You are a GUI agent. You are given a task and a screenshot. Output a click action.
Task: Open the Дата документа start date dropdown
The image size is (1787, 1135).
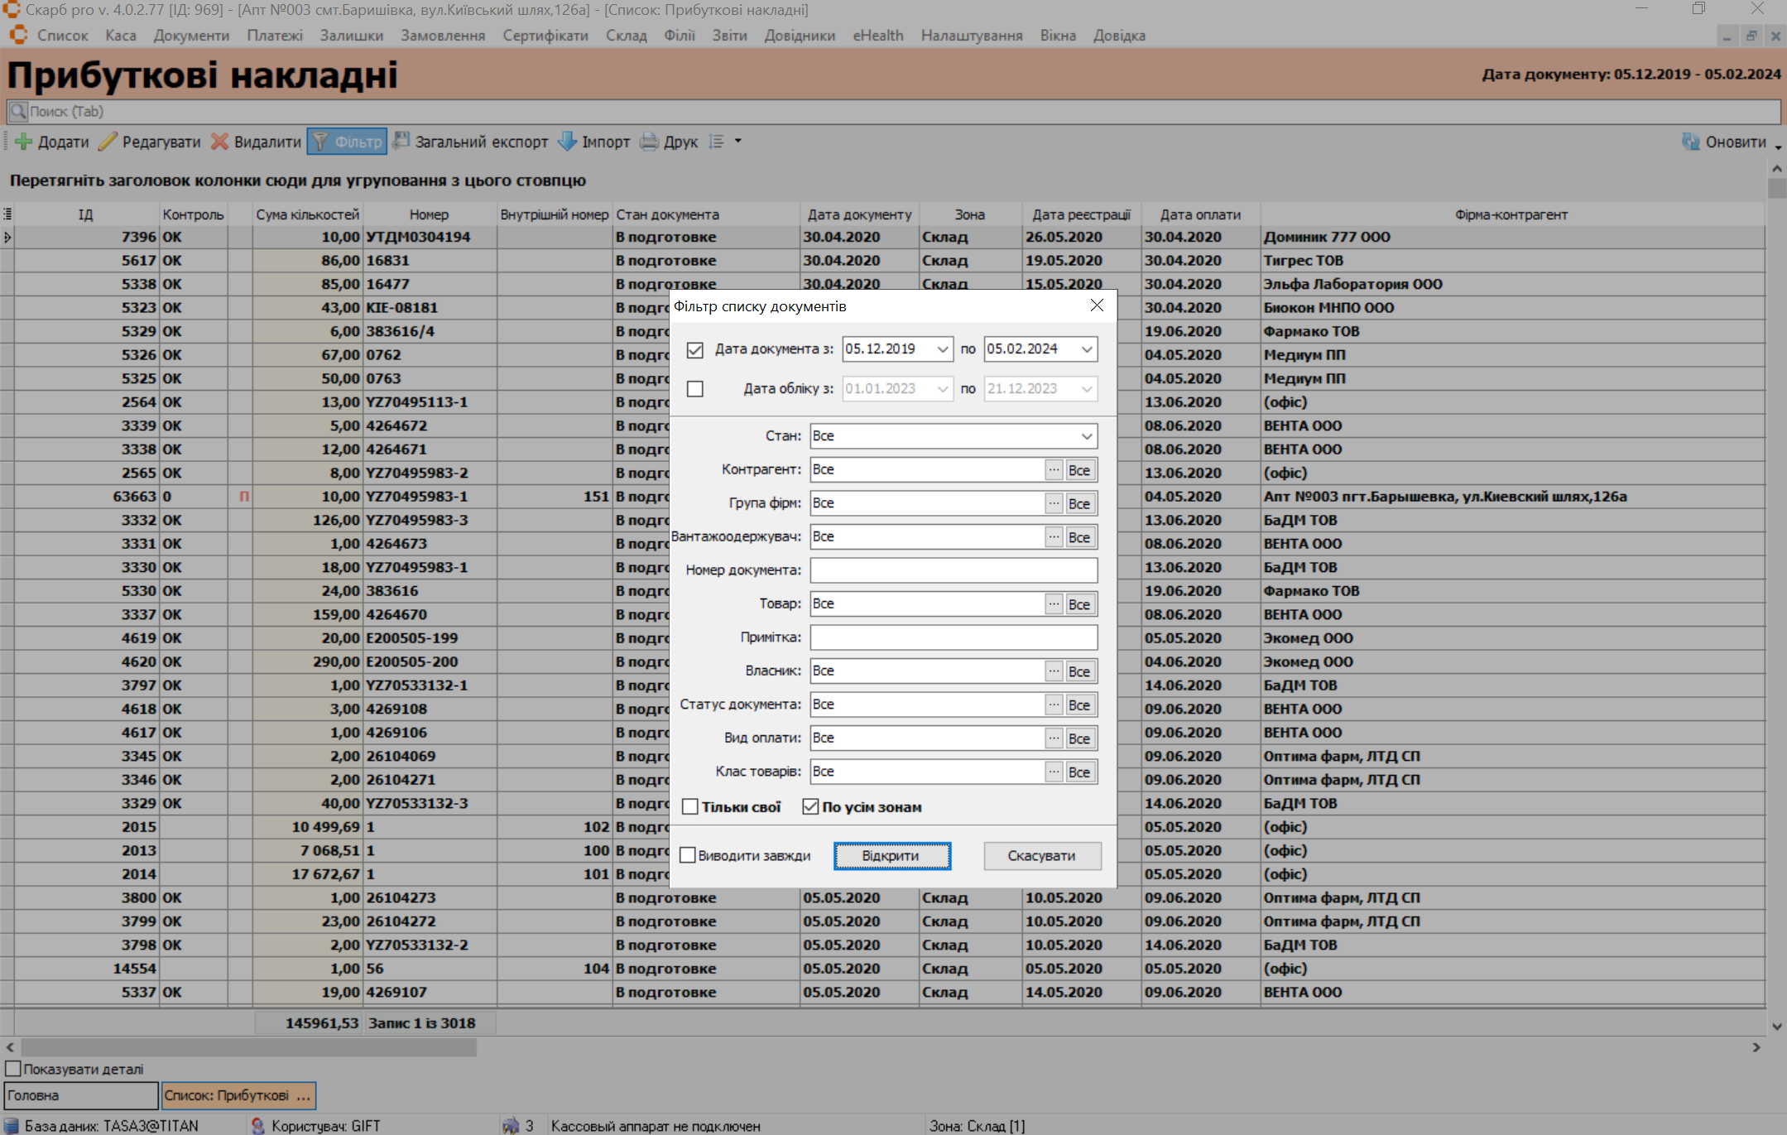click(x=942, y=349)
